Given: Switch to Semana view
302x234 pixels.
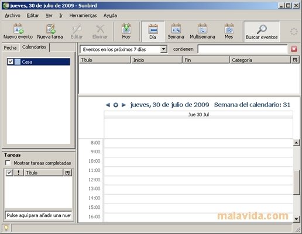Looking at the screenshot, I should pyautogui.click(x=176, y=32).
